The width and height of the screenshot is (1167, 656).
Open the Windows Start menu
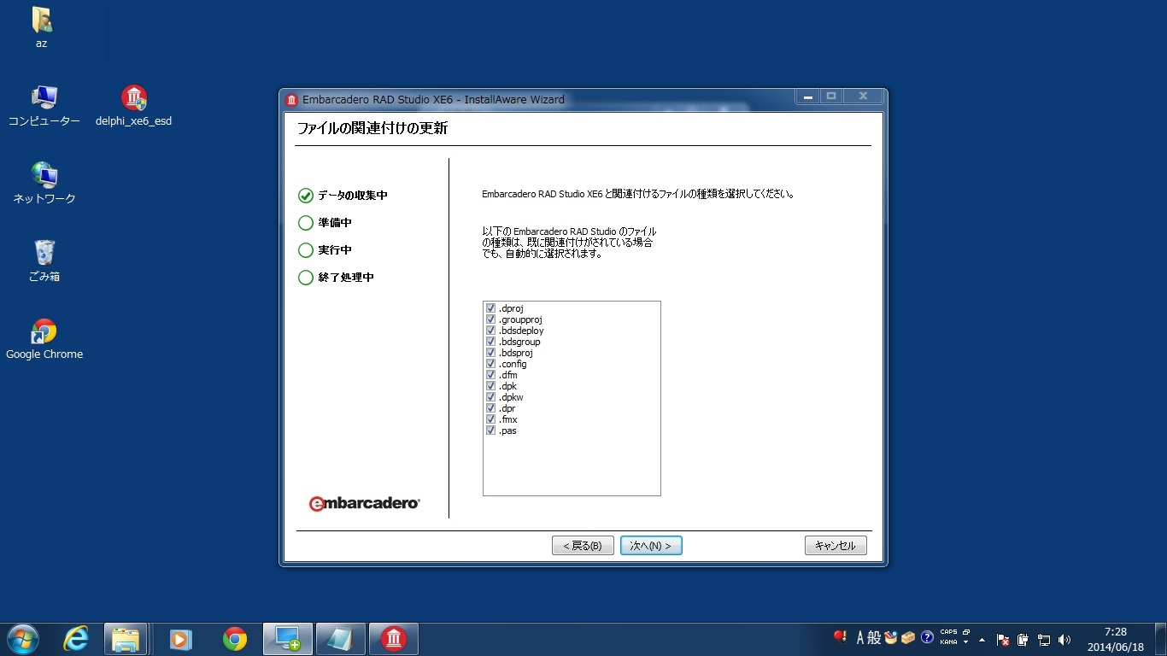pos(23,638)
